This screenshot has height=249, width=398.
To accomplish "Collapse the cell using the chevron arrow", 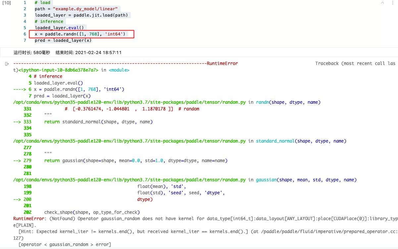I will [382, 3].
